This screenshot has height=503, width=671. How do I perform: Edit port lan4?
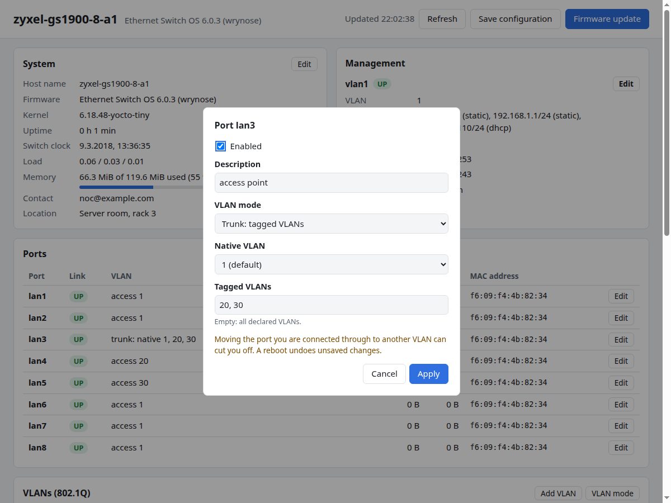[621, 361]
